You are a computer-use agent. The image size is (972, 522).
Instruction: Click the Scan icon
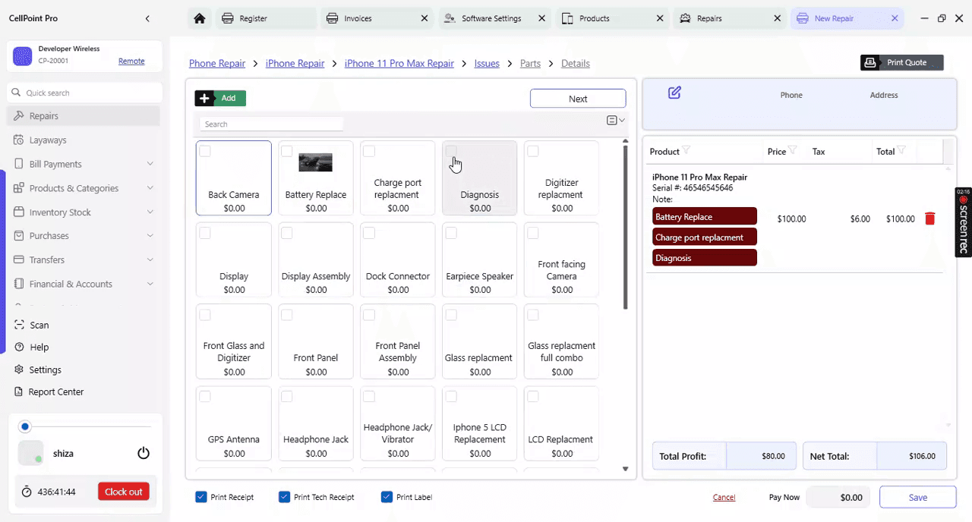point(19,325)
